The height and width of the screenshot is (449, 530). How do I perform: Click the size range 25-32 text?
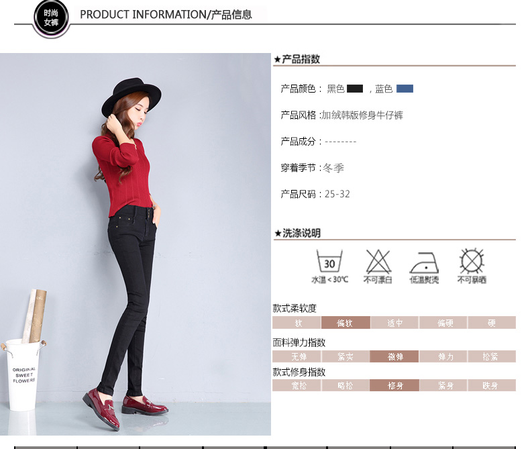pyautogui.click(x=337, y=194)
